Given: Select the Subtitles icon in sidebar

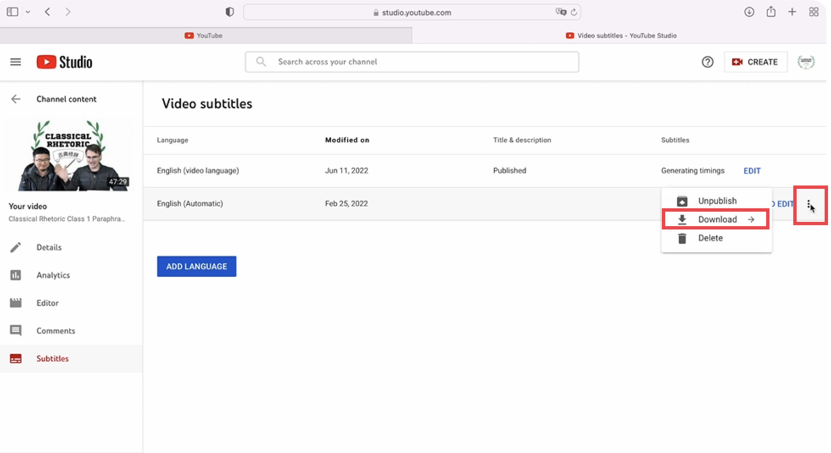Looking at the screenshot, I should coord(16,359).
